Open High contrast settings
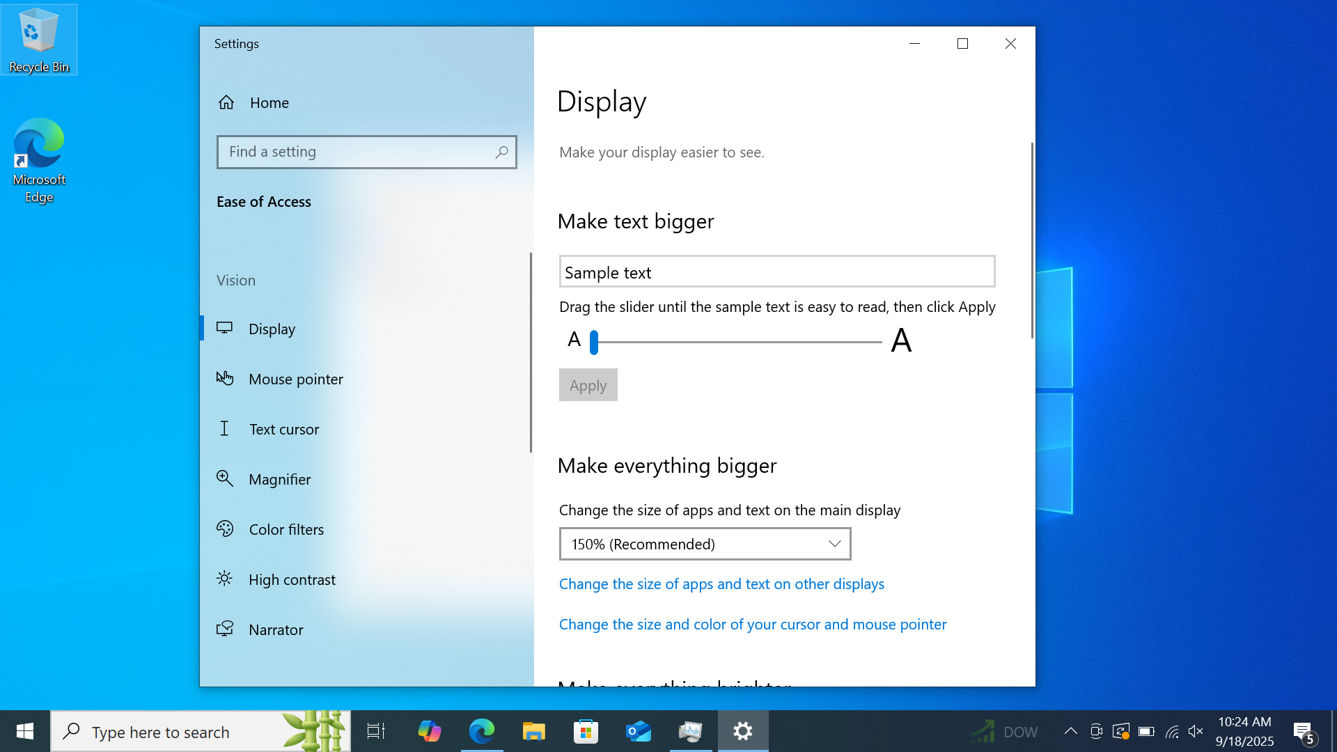1337x752 pixels. 292,579
